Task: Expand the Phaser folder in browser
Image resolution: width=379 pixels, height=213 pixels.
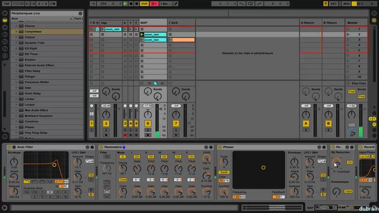Action: click(x=17, y=127)
